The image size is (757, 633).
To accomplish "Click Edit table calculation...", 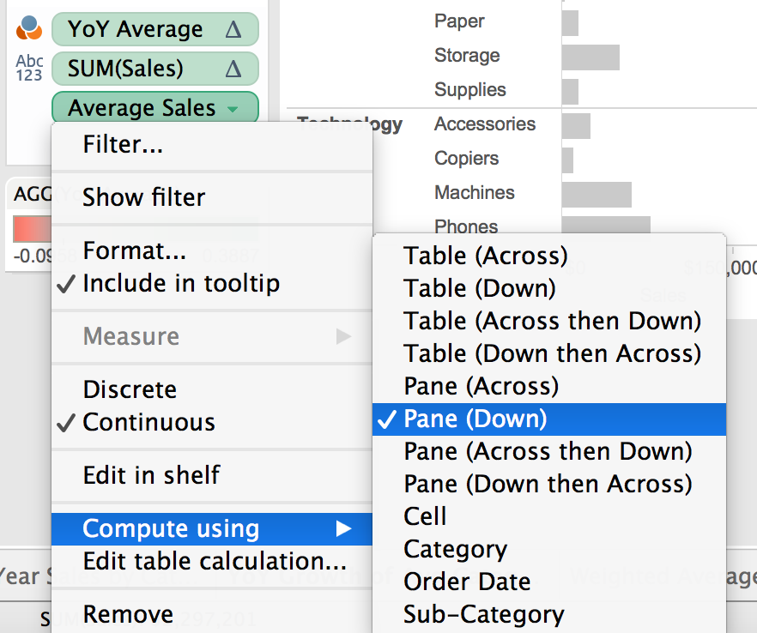I will [214, 562].
